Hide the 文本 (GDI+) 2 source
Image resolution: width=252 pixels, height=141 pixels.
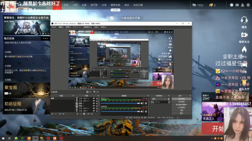[x=94, y=108]
